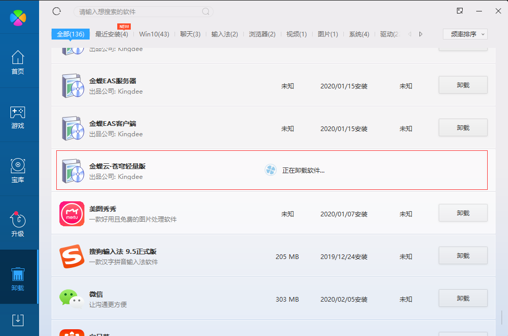Switch to the 系统(4) tab

point(359,34)
